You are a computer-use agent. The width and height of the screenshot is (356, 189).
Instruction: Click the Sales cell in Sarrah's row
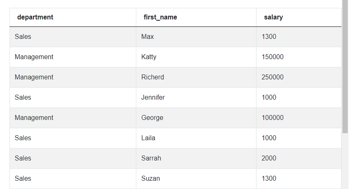[x=23, y=158]
